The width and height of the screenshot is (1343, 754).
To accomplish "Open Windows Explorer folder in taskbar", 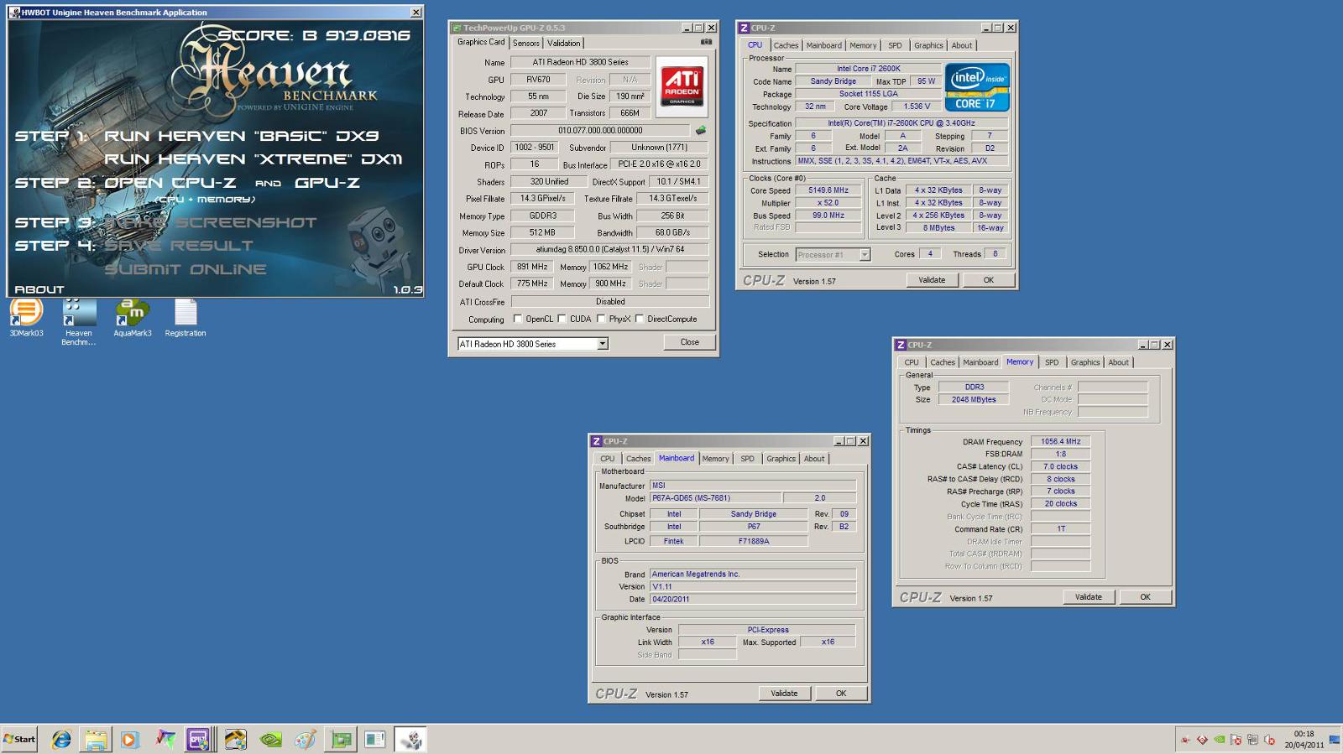I will (96, 740).
